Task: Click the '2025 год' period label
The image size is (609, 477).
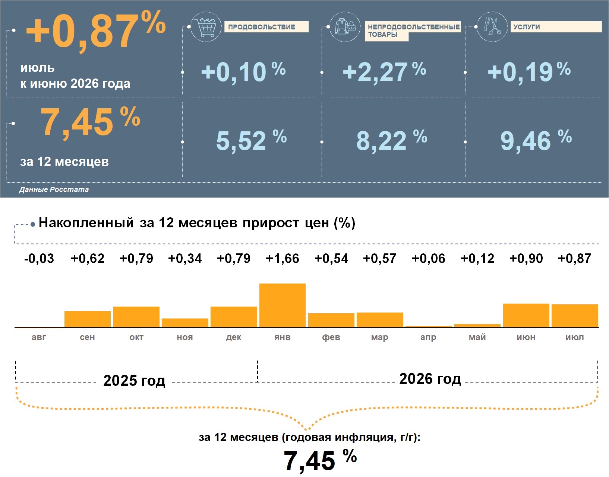Action: click(x=134, y=381)
